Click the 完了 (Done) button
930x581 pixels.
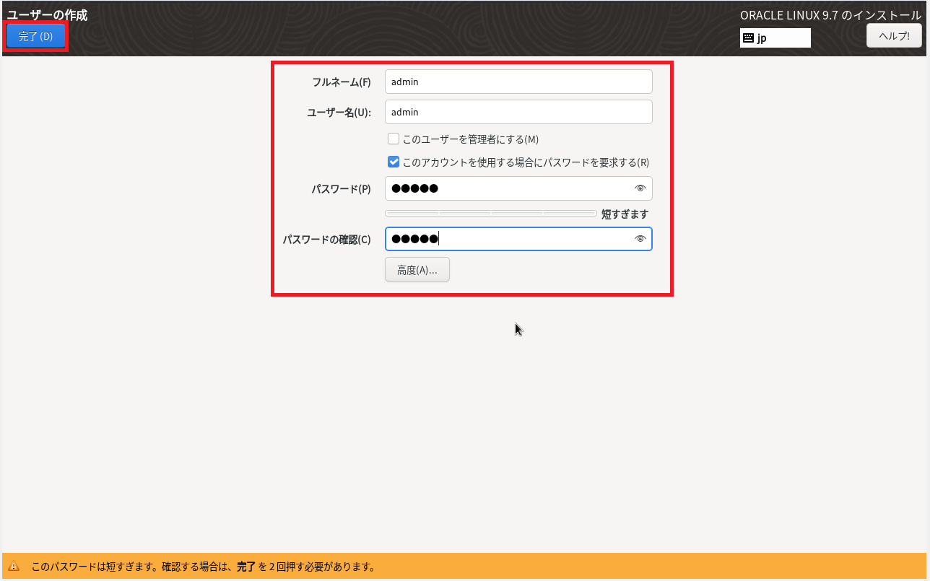click(x=35, y=37)
